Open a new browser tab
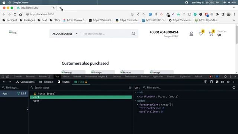Screen dimensions: 238x134 [x=60, y=8]
